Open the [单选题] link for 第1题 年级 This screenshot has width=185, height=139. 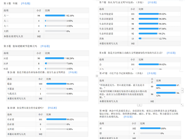click(26, 3)
